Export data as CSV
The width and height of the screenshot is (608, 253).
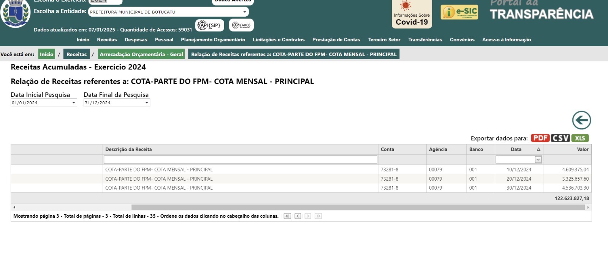pyautogui.click(x=560, y=138)
